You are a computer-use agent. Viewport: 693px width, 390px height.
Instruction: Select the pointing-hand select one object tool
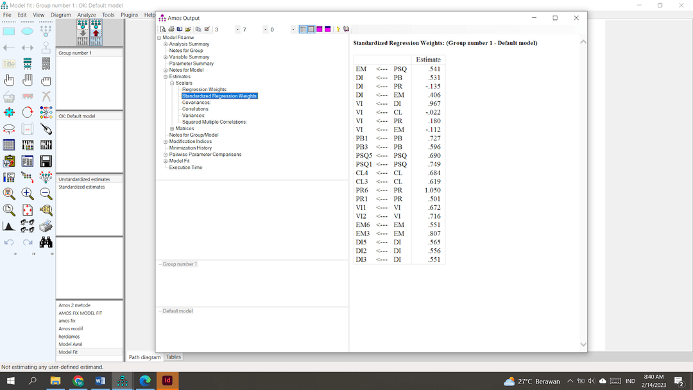click(9, 80)
